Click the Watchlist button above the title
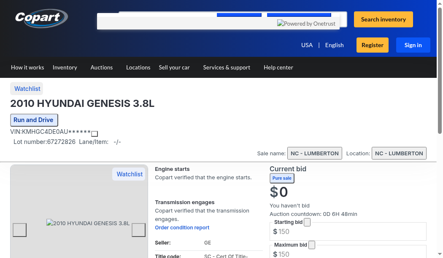443x258 pixels. (27, 88)
